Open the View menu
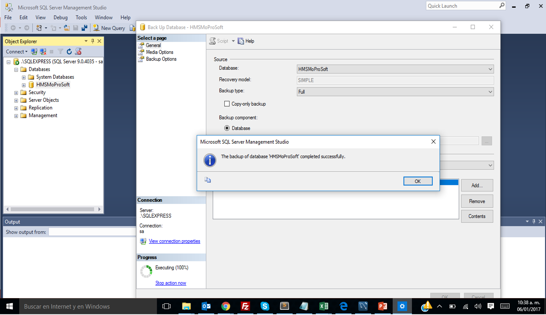Screen dimensions: 546x315 click(40, 18)
